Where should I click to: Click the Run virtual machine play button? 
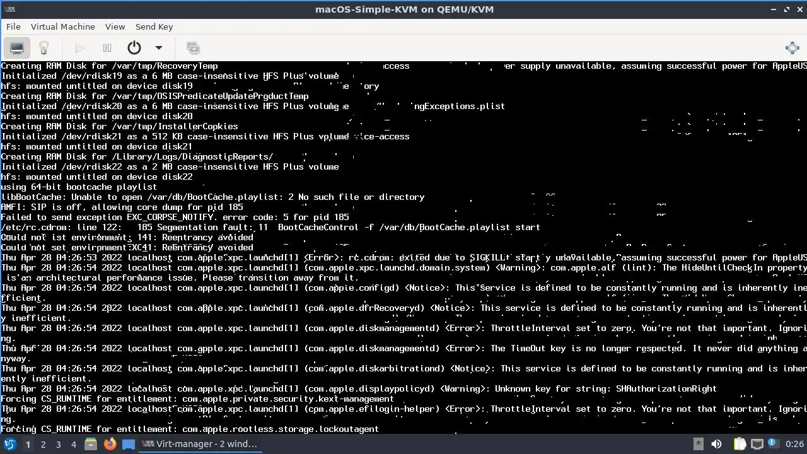pos(79,48)
